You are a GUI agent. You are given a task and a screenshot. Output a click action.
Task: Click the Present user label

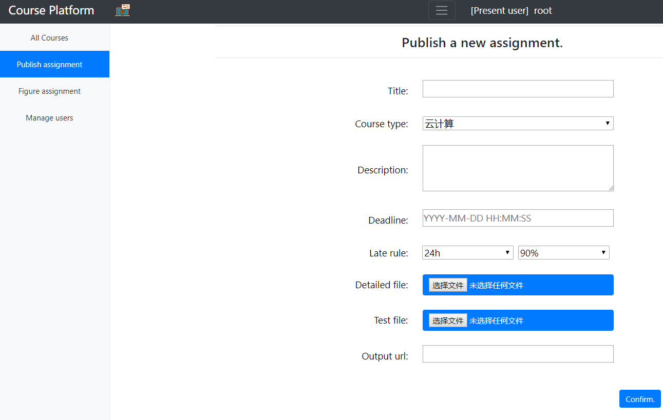point(499,11)
